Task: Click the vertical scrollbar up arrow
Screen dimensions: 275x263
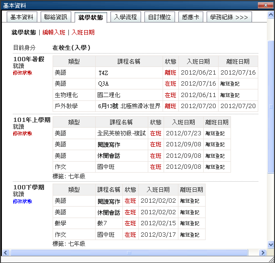Action: 271,14
